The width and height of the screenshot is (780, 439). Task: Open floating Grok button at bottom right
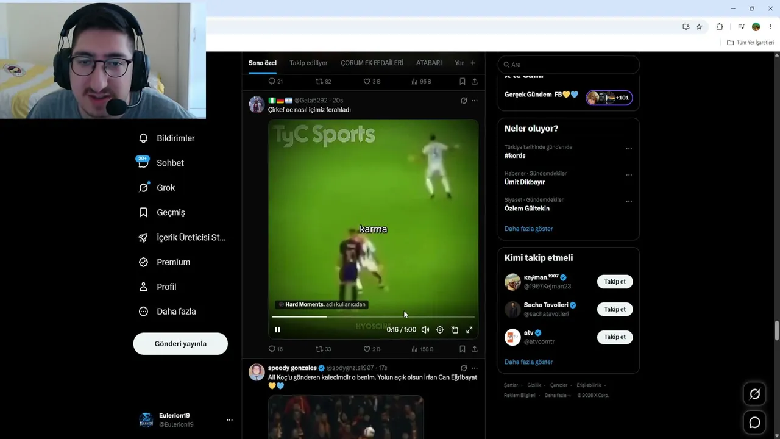(754, 394)
